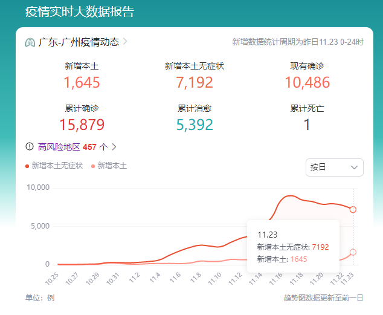This screenshot has width=383, height=315.
Task: Toggle the 新增本土无症状 series in the legend
Action: click(57, 166)
